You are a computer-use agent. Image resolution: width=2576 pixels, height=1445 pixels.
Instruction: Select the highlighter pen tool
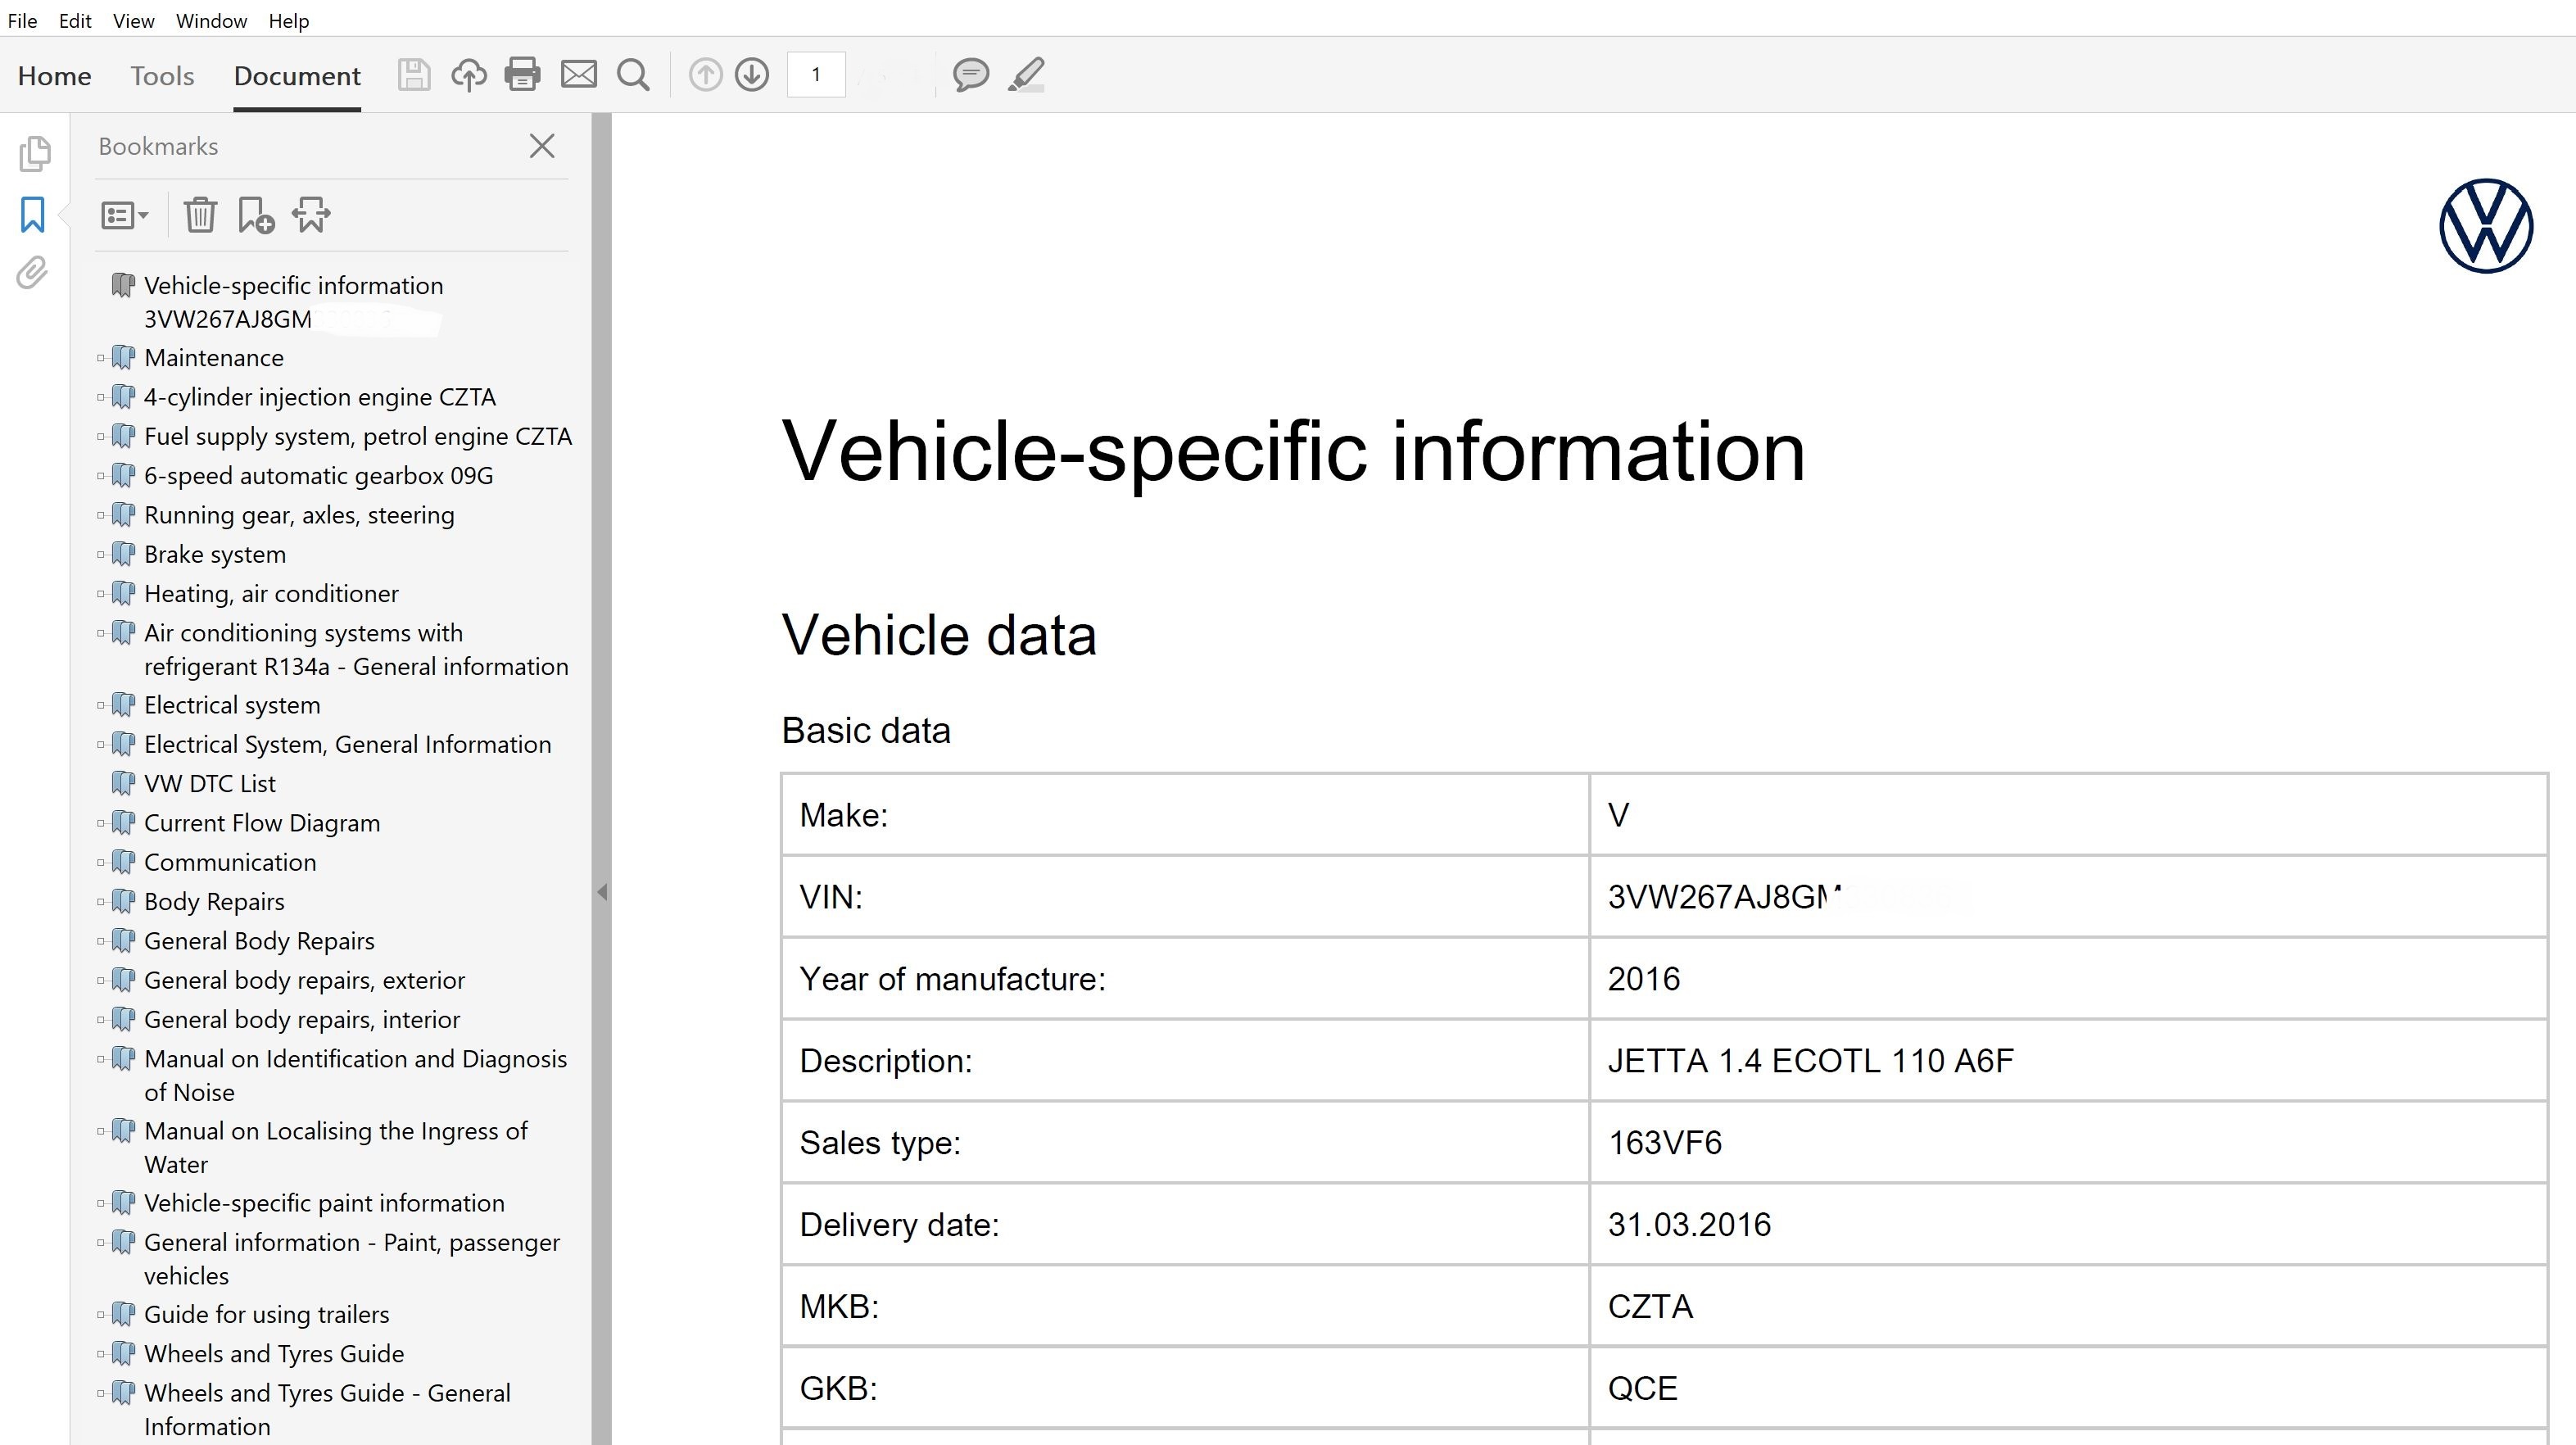(1026, 75)
